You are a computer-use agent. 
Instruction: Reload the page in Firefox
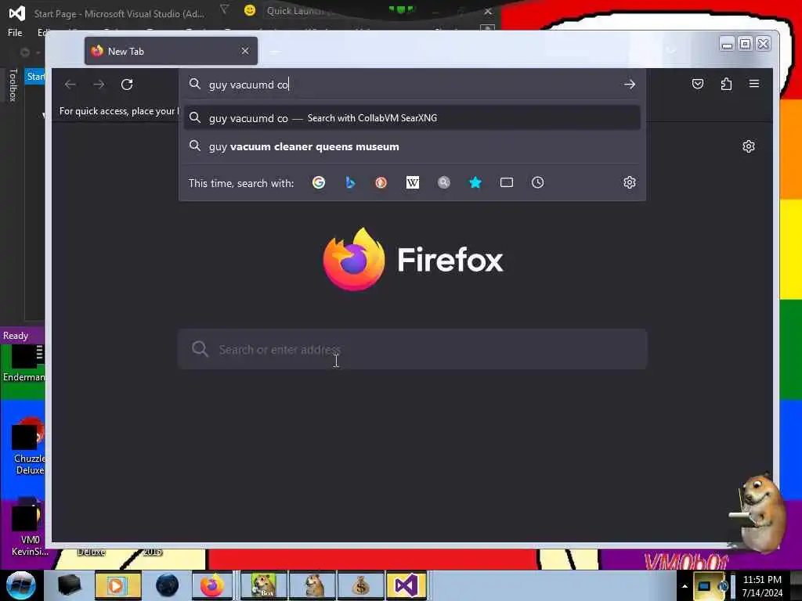click(x=127, y=85)
